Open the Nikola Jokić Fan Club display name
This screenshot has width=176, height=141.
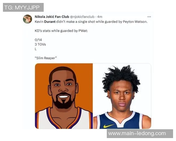coord(52,17)
